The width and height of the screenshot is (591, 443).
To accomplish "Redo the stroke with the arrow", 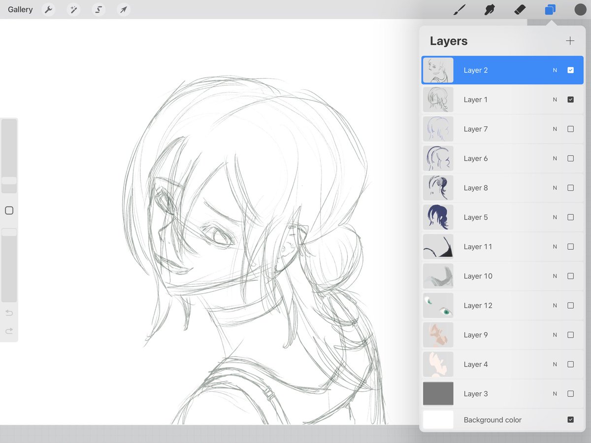I will [9, 331].
